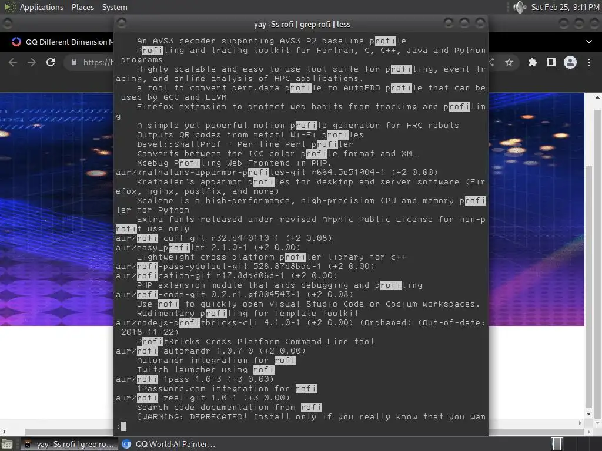Click the show desktop icon in bottom panel

7,445
